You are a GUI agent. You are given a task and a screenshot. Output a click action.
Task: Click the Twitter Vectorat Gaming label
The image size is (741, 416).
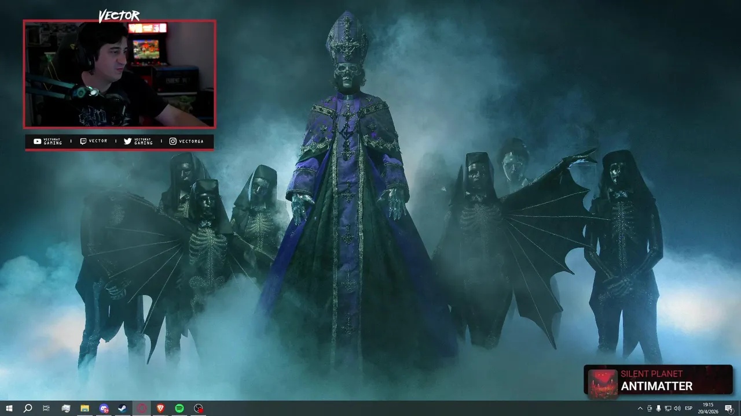pos(138,141)
